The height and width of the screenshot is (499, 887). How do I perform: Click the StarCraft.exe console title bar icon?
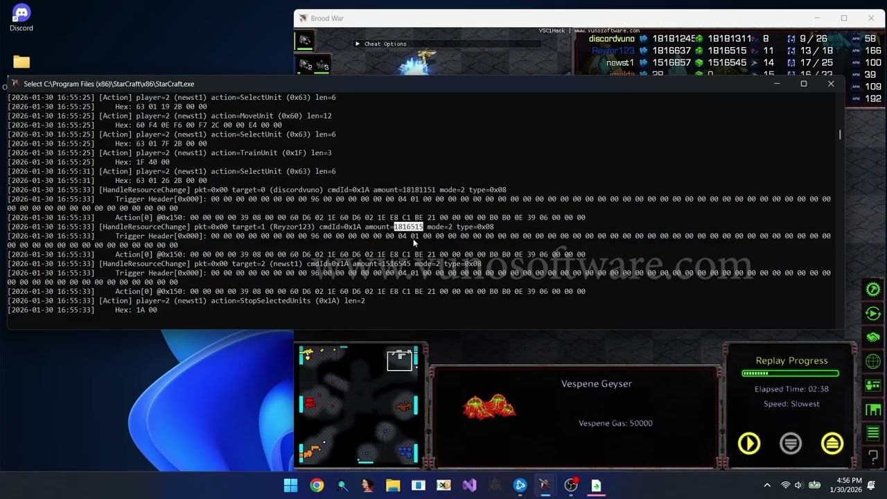15,84
